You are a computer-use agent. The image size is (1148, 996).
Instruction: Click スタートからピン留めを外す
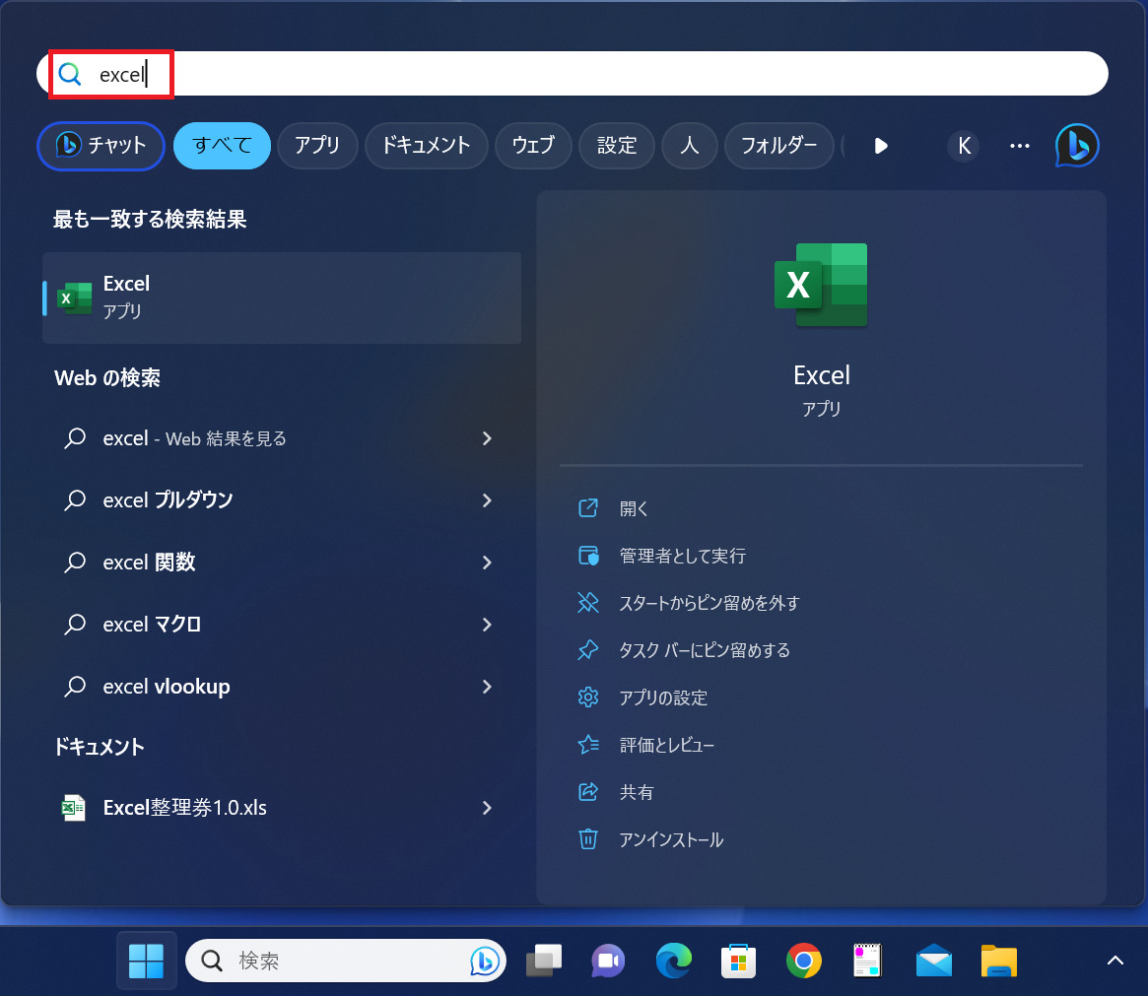[x=709, y=603]
